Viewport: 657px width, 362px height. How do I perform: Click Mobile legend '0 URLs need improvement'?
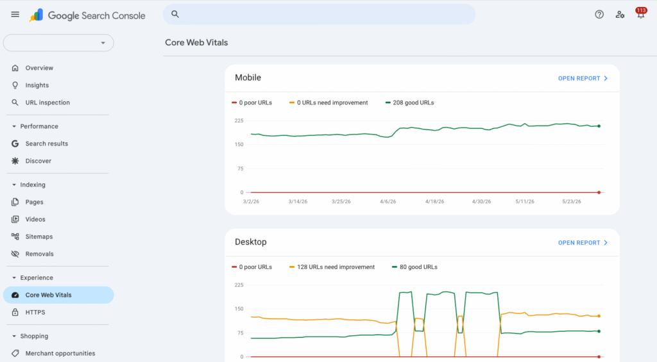click(x=328, y=103)
